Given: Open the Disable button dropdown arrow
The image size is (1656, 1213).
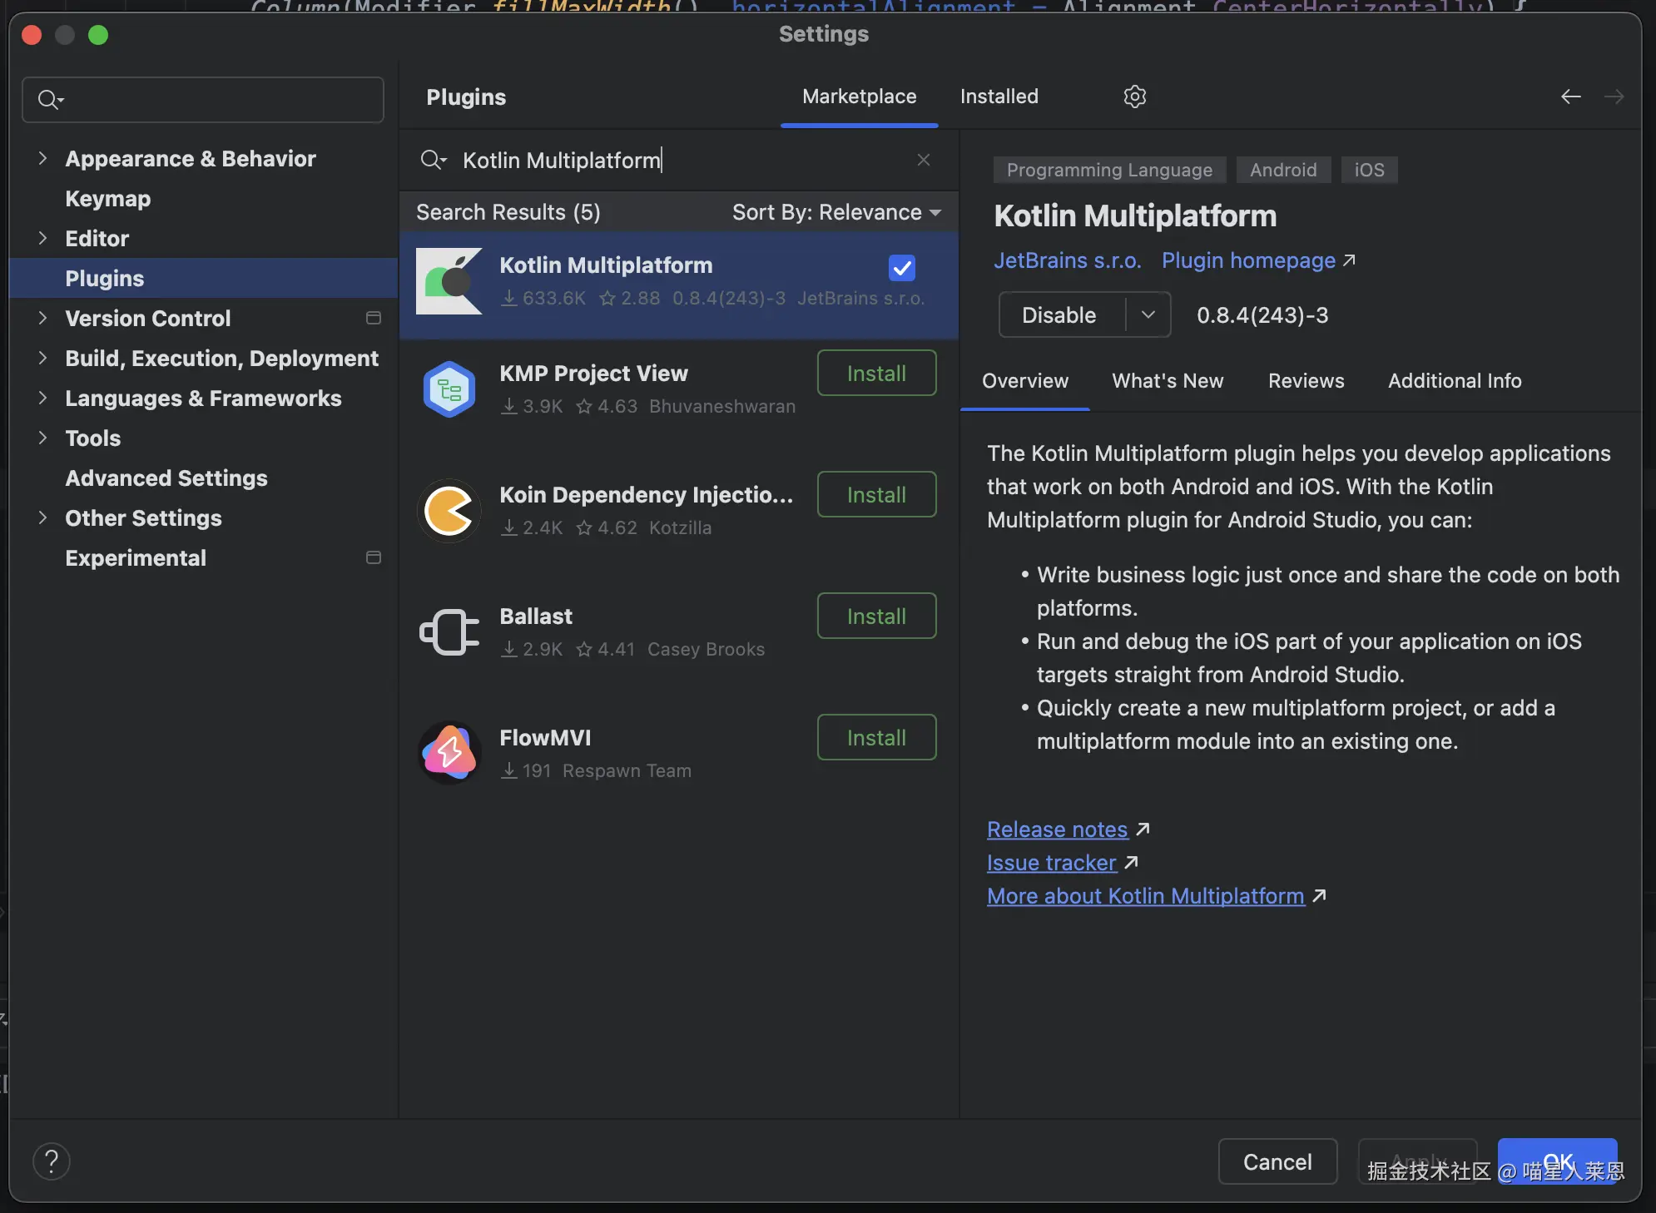Looking at the screenshot, I should click(1148, 314).
